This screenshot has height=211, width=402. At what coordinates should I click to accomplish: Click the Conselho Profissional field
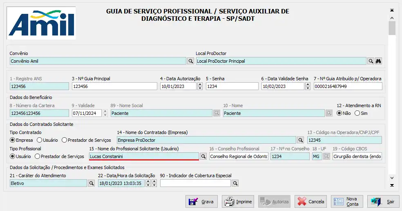click(239, 156)
